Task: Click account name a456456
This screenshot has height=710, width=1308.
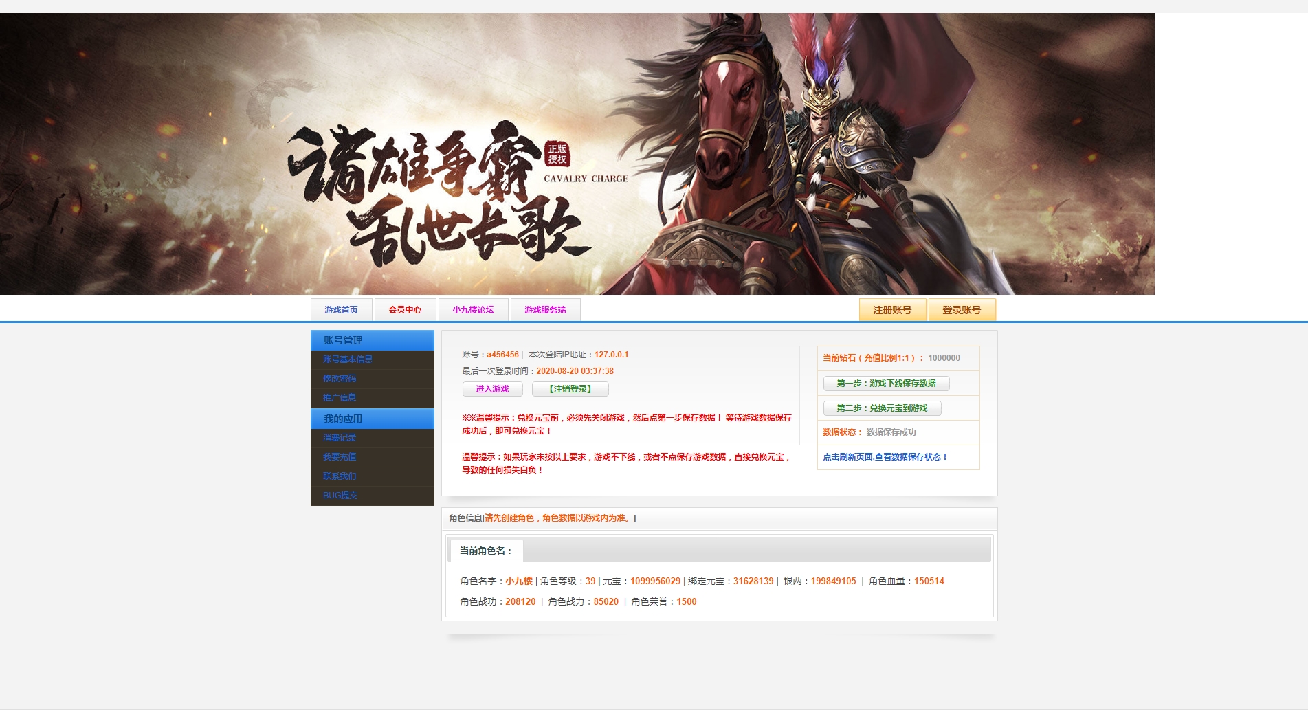Action: click(x=503, y=355)
